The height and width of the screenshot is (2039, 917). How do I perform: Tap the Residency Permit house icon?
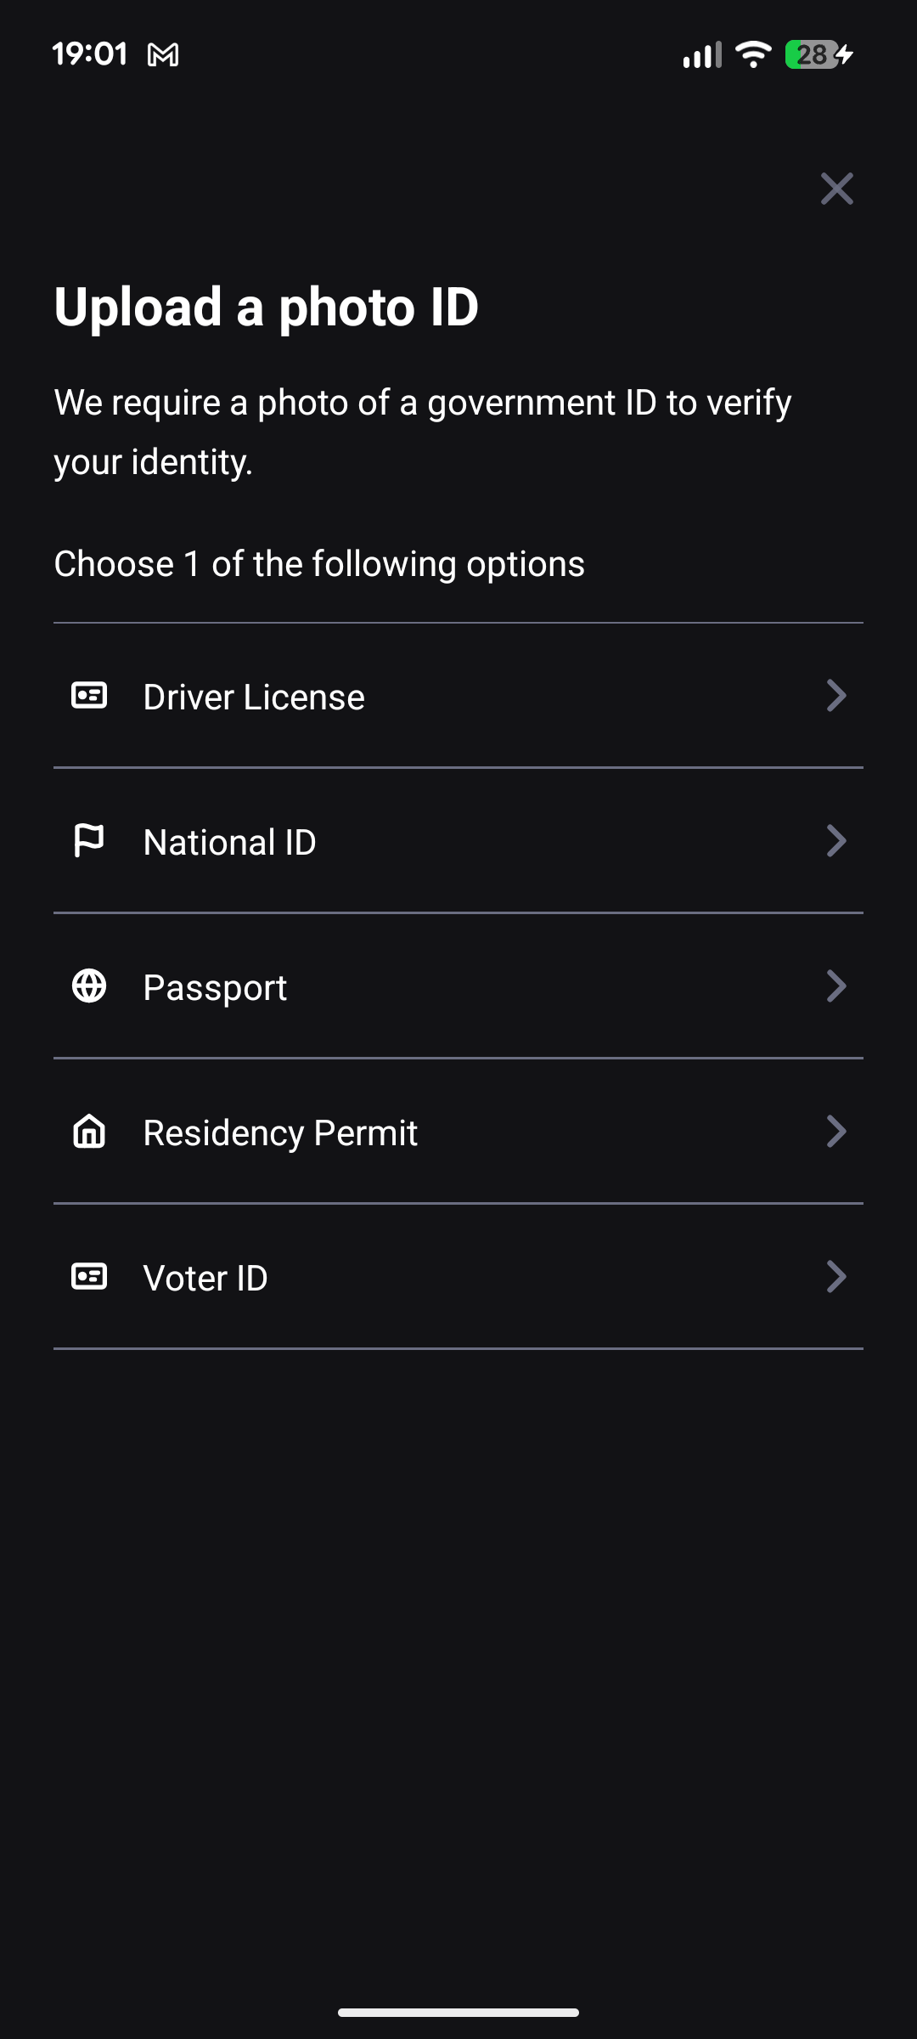tap(89, 1132)
